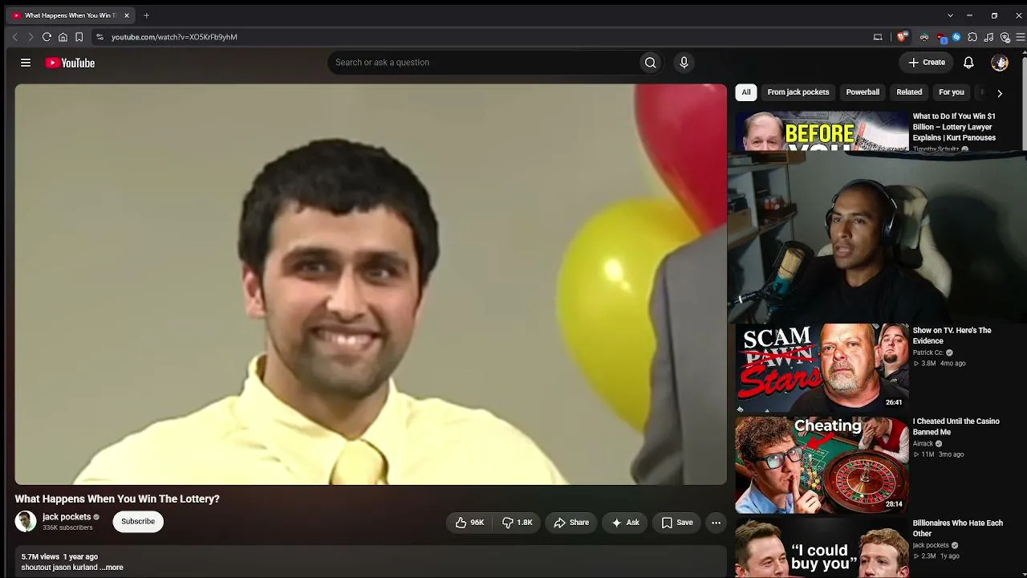
Task: Click the "336K subscribers" count
Action: pos(67,527)
